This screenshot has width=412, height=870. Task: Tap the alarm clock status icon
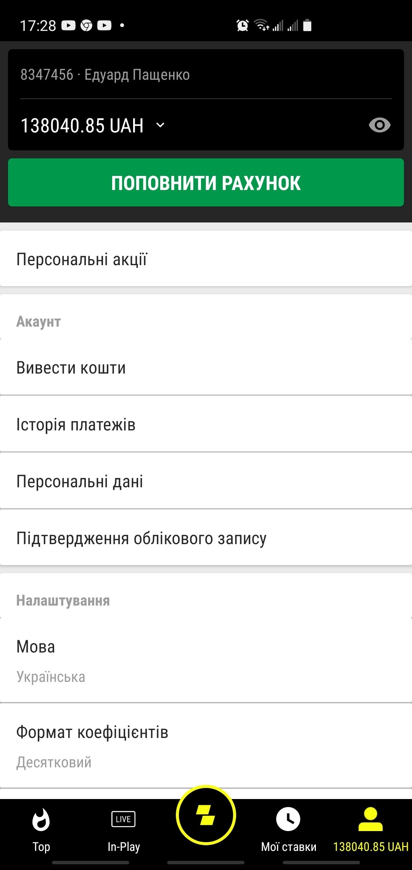(243, 26)
